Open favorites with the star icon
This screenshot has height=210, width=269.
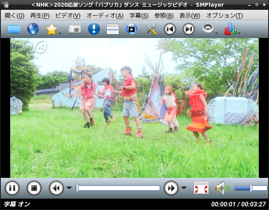point(51,29)
